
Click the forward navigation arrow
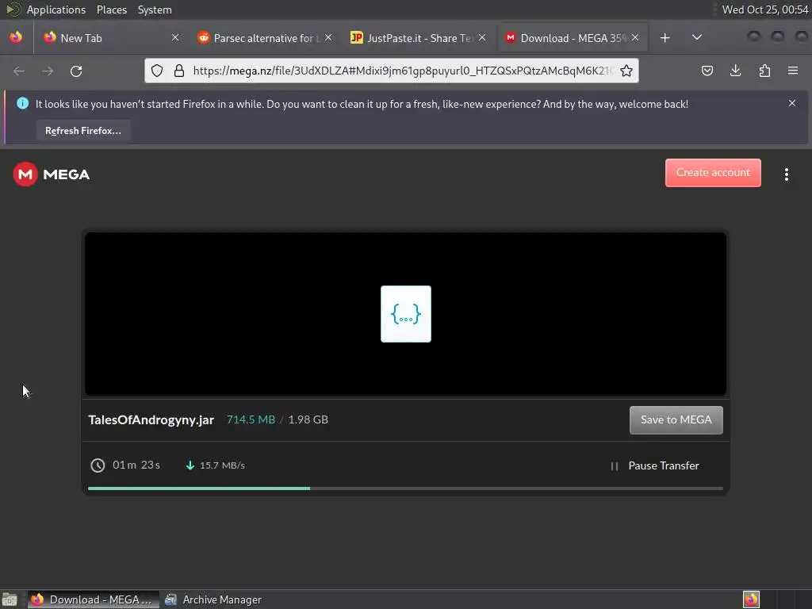click(48, 71)
